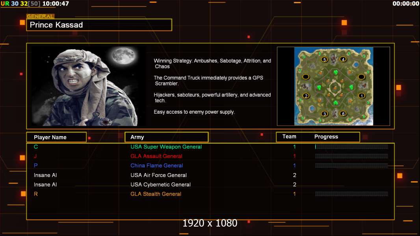This screenshot has width=420, height=236.
Task: Click GLA Assault General army
Action: pyautogui.click(x=156, y=156)
